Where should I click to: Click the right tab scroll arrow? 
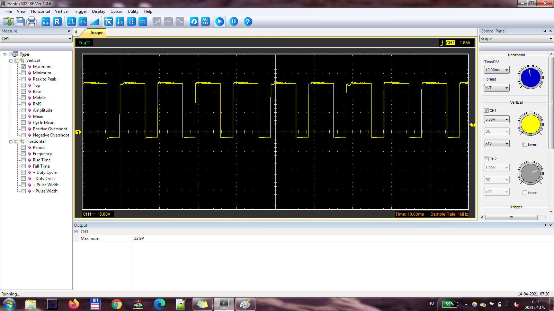[473, 32]
